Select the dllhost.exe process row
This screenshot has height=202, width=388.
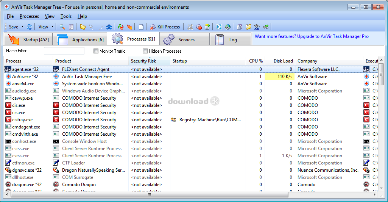(x=190, y=177)
